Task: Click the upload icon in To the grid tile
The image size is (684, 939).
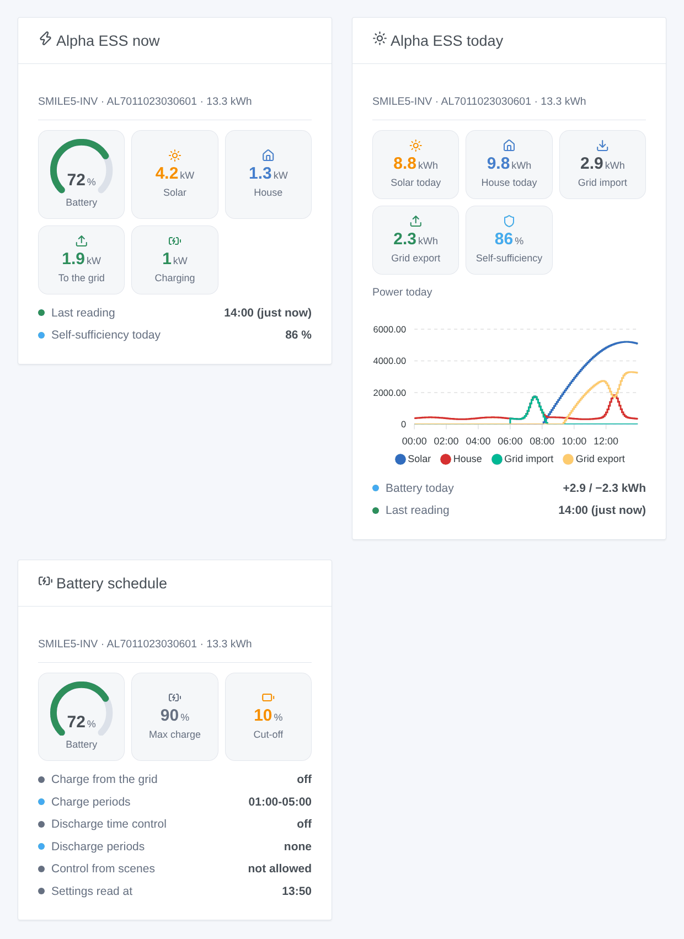Action: 82,241
